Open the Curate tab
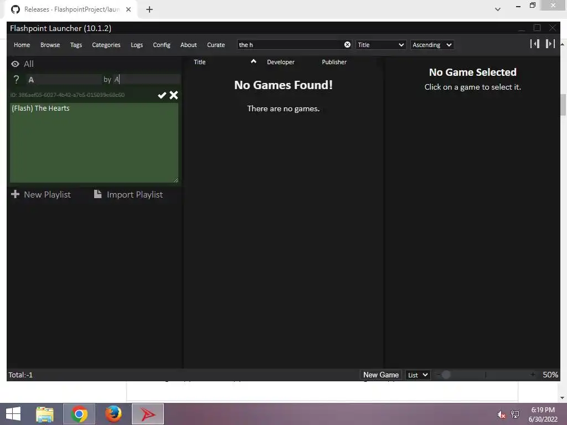 pos(216,45)
